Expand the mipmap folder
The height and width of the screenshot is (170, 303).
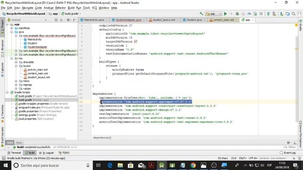16,85
